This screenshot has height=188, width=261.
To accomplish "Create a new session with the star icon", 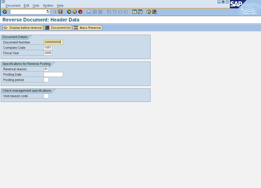I will coord(134,12).
